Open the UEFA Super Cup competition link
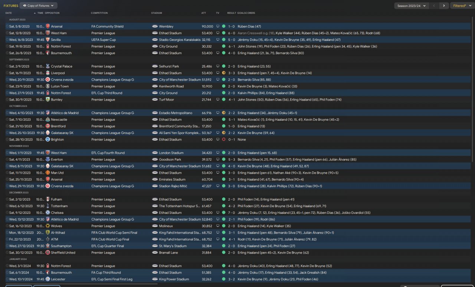The image size is (475, 287). pyautogui.click(x=104, y=40)
